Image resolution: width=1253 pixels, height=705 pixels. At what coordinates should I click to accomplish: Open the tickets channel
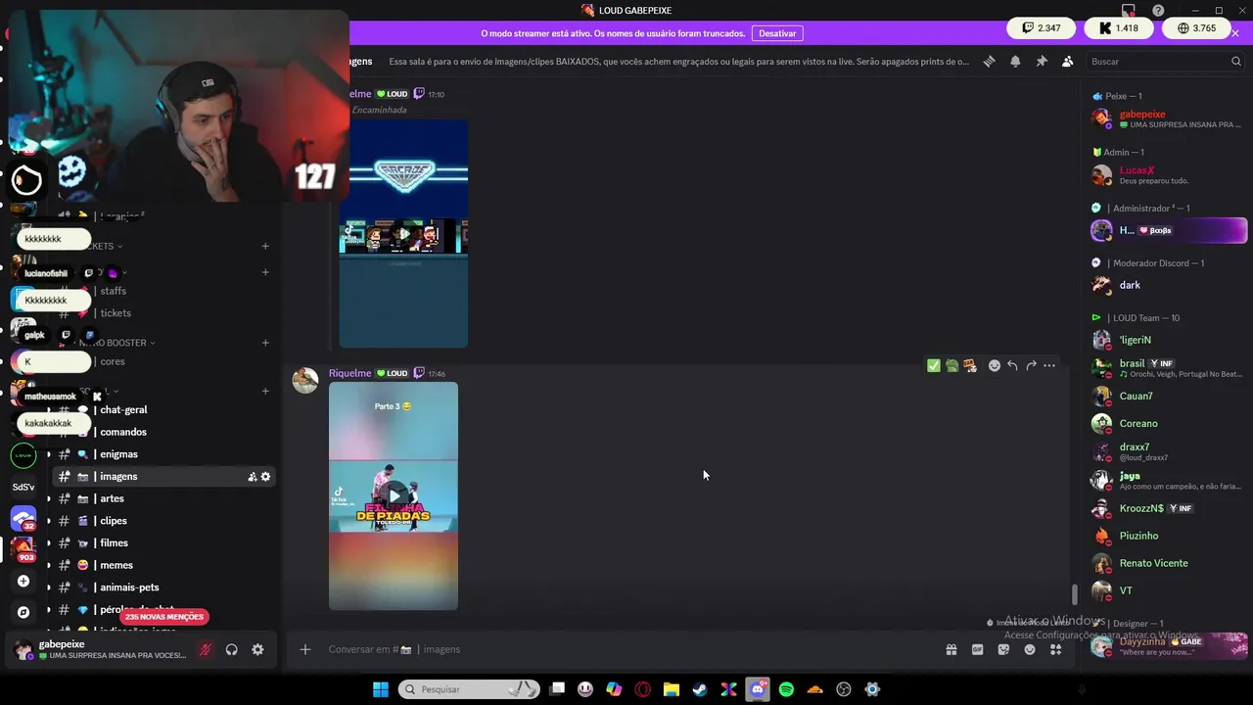[162, 313]
